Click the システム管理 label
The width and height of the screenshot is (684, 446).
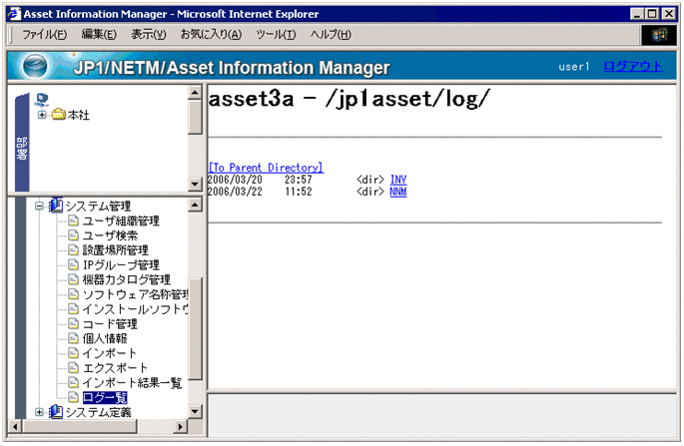pyautogui.click(x=98, y=206)
